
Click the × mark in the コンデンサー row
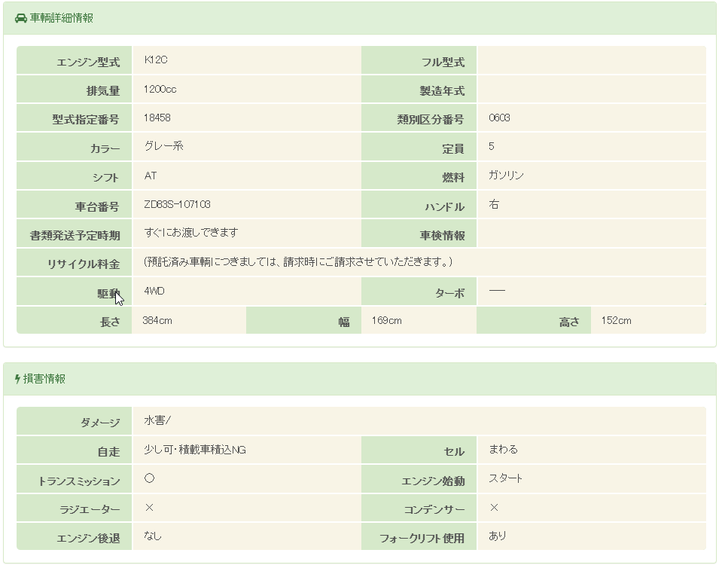494,508
